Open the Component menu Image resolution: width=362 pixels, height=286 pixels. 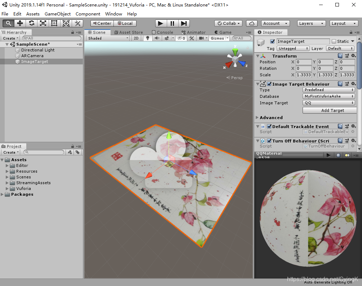[88, 14]
